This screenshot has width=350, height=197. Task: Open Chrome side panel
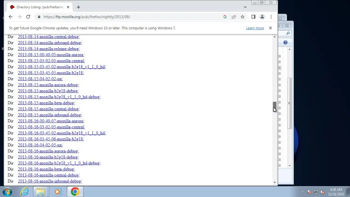click(x=253, y=17)
